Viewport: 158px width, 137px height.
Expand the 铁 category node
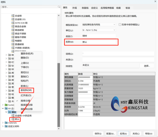click(x=6, y=55)
